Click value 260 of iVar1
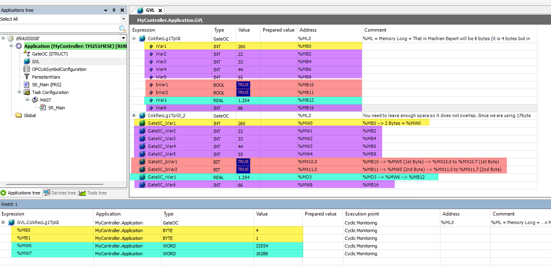The height and width of the screenshot is (269, 551). click(242, 47)
